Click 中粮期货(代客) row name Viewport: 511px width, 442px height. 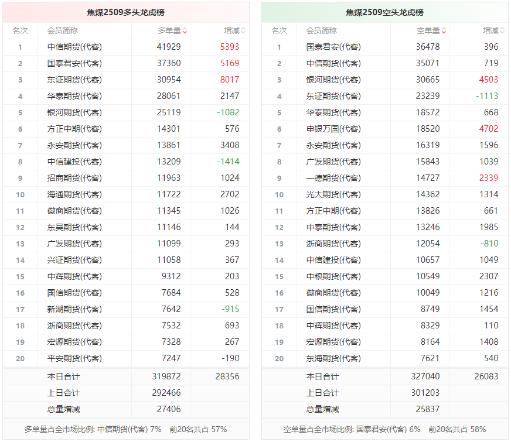click(333, 276)
